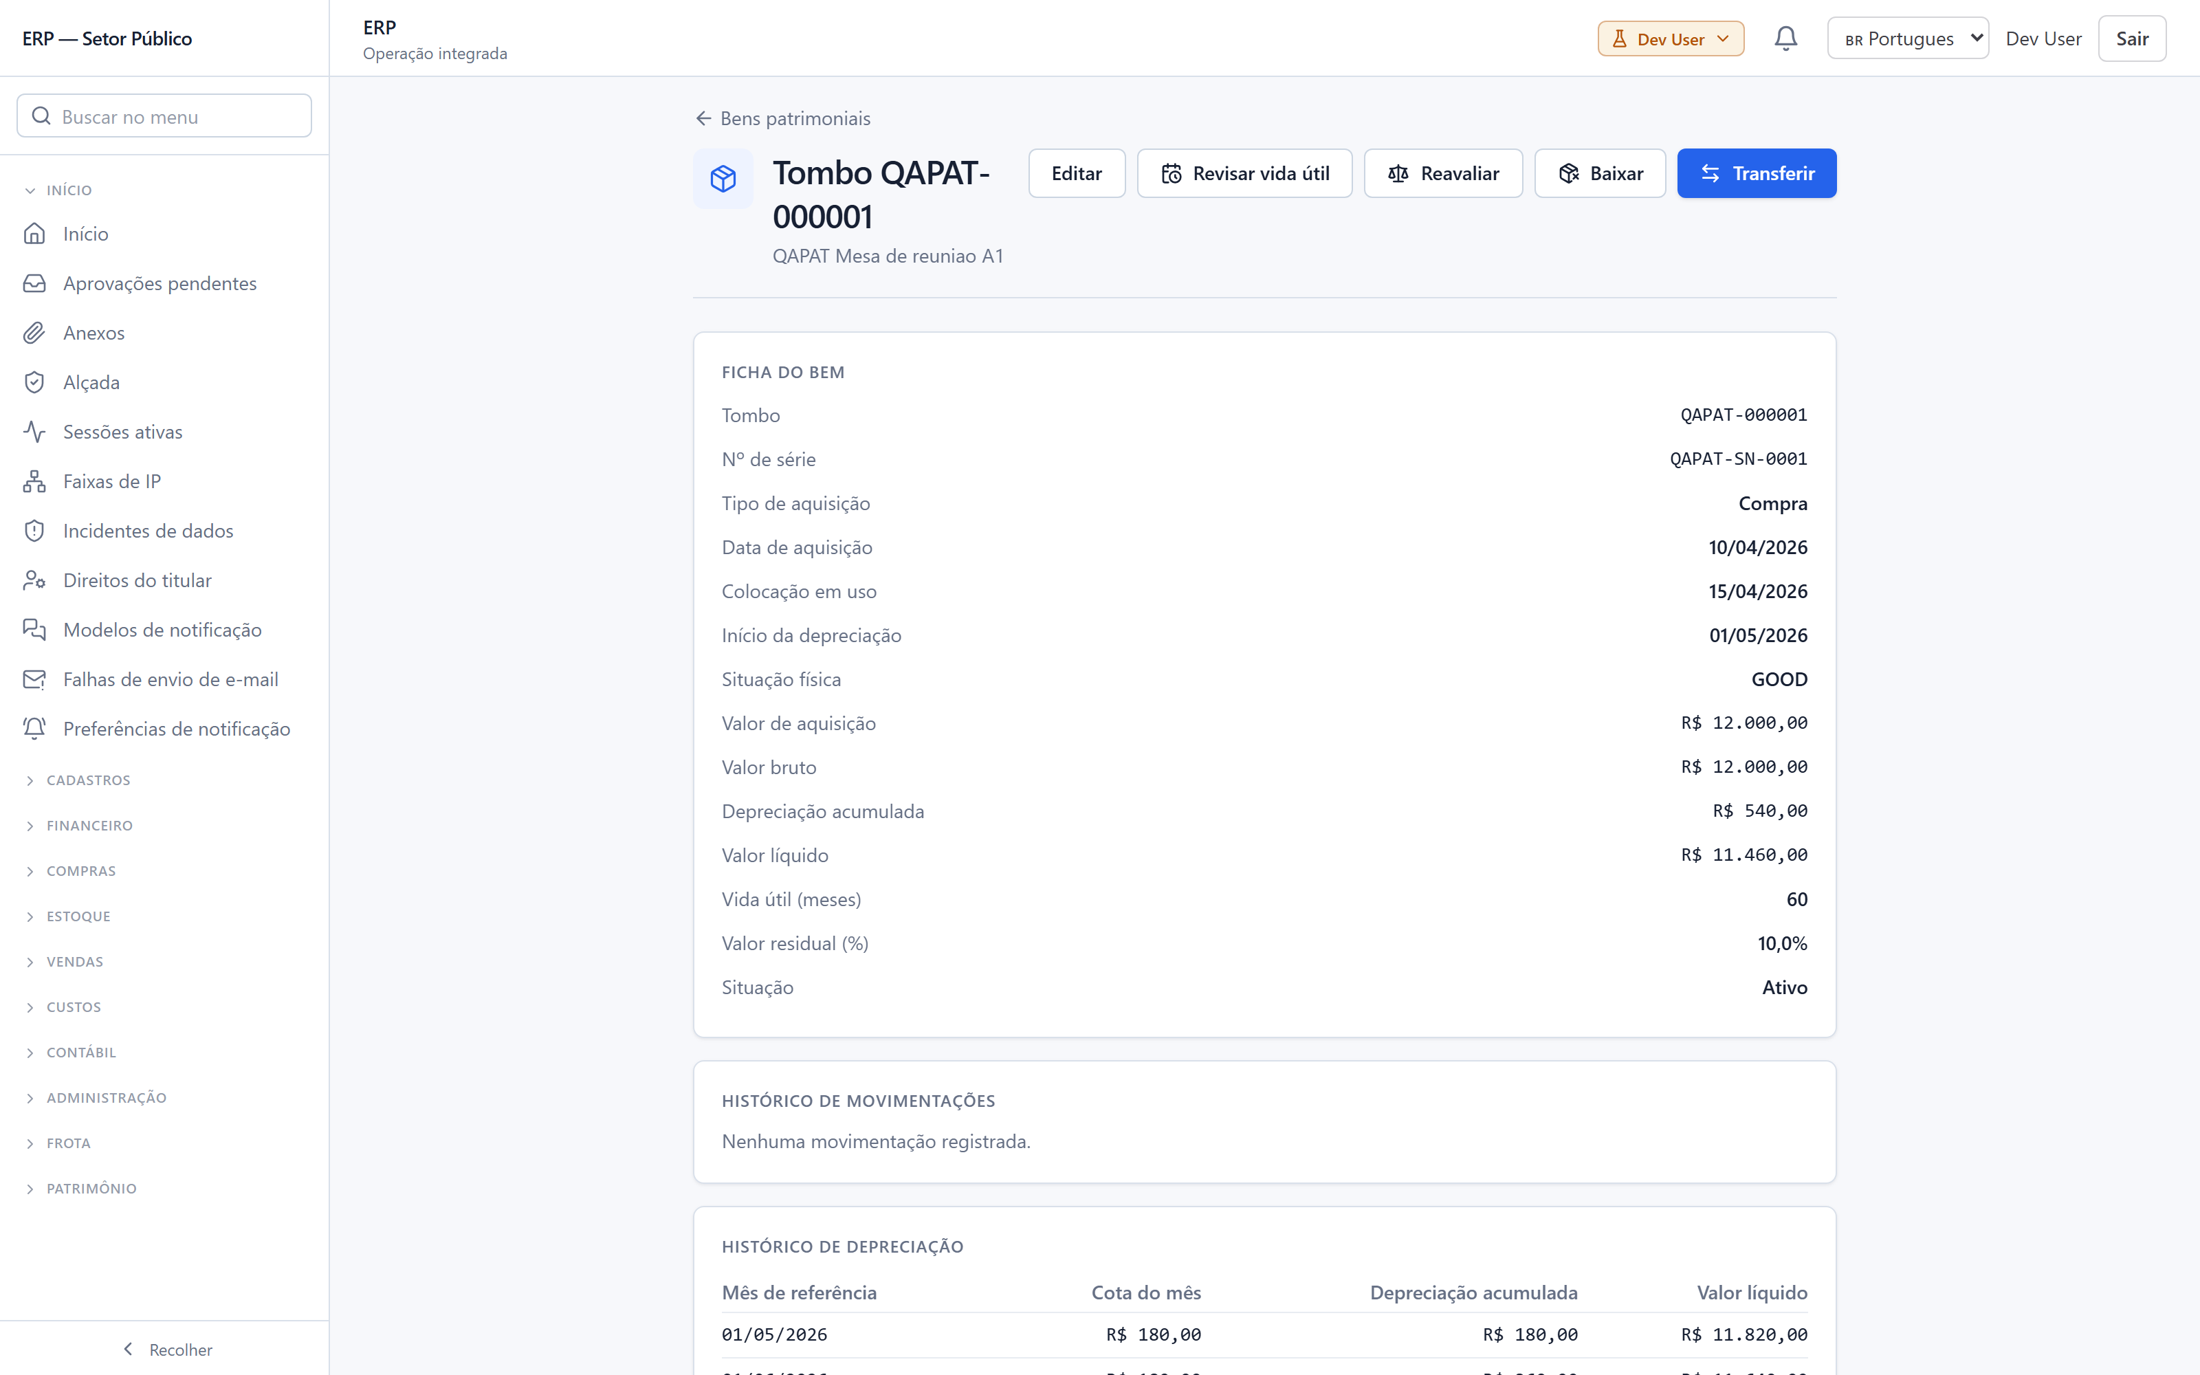Expand the CADASTROS menu section

tap(78, 780)
